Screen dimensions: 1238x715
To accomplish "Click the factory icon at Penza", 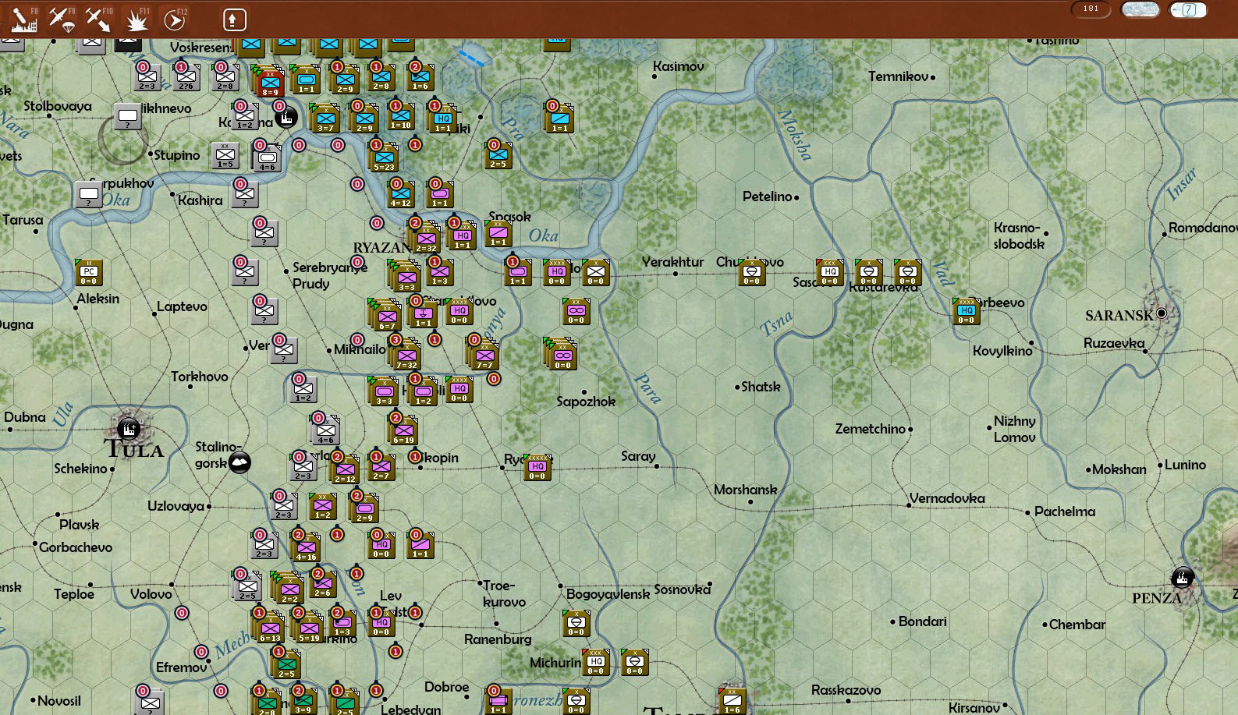I will pos(1182,578).
